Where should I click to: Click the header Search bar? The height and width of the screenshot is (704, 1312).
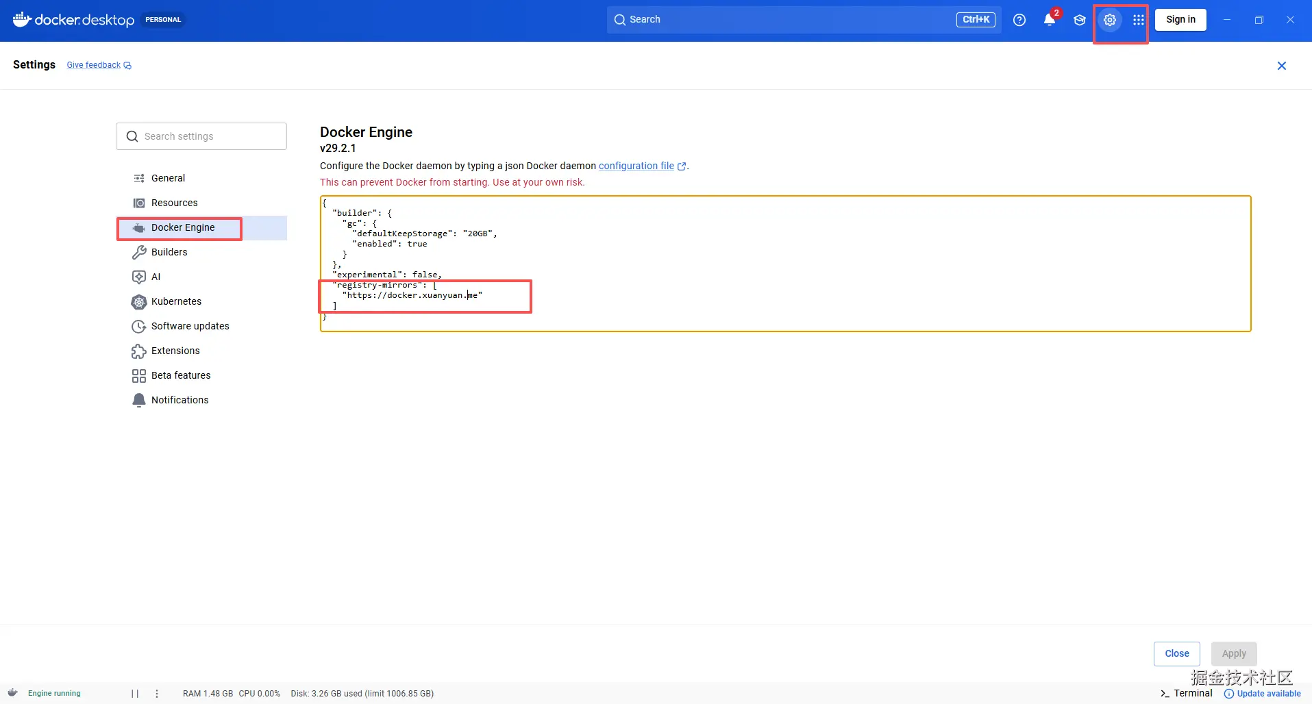[804, 20]
